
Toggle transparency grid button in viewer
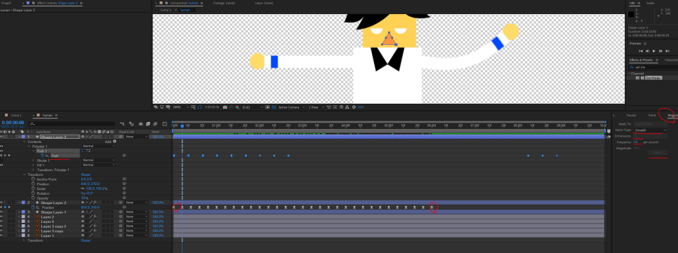273,107
